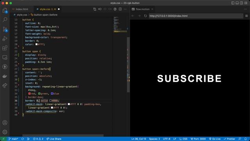Click the compare changes icon in editor toolbar
The height and width of the screenshot is (141, 250).
pos(95,9)
